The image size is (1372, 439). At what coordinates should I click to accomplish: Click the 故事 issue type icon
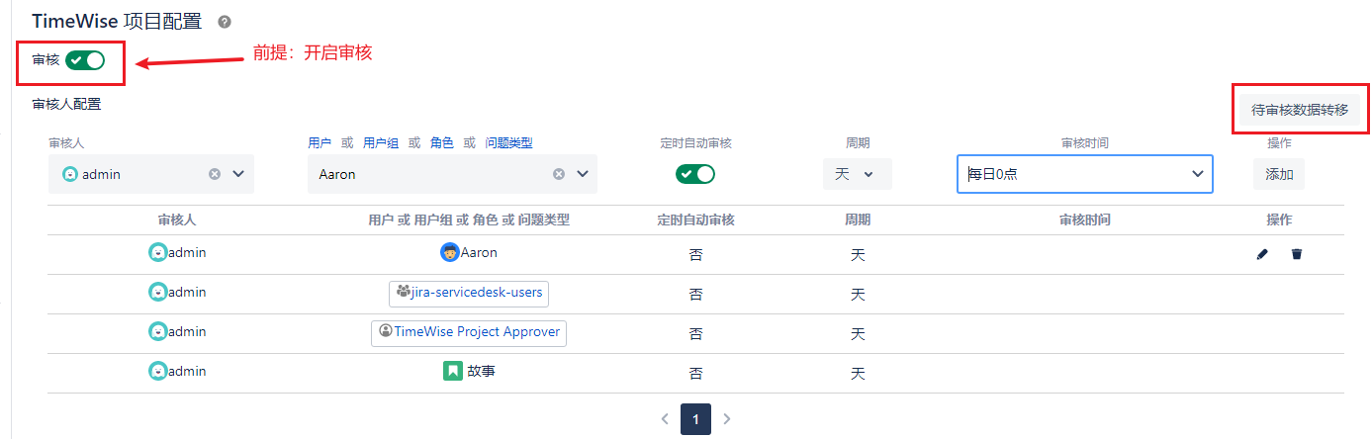452,372
